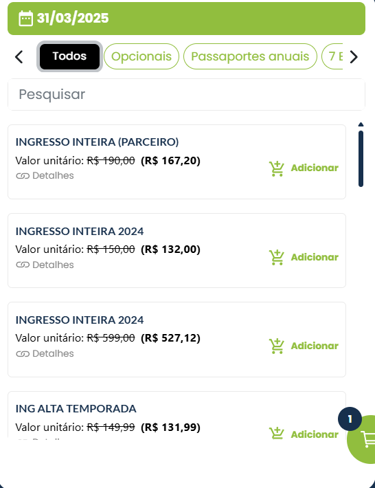Click the vertical scrollbar thumb of the ticket list
The width and height of the screenshot is (375, 488).
(361, 159)
